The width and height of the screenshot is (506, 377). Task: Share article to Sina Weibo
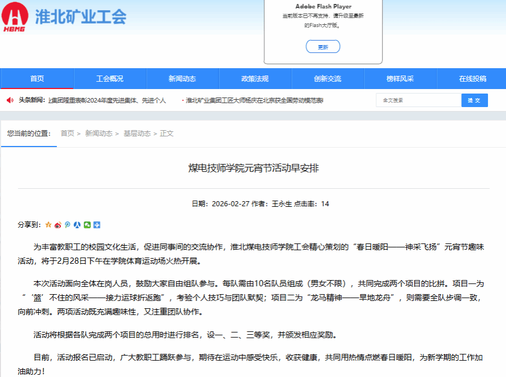[58, 225]
